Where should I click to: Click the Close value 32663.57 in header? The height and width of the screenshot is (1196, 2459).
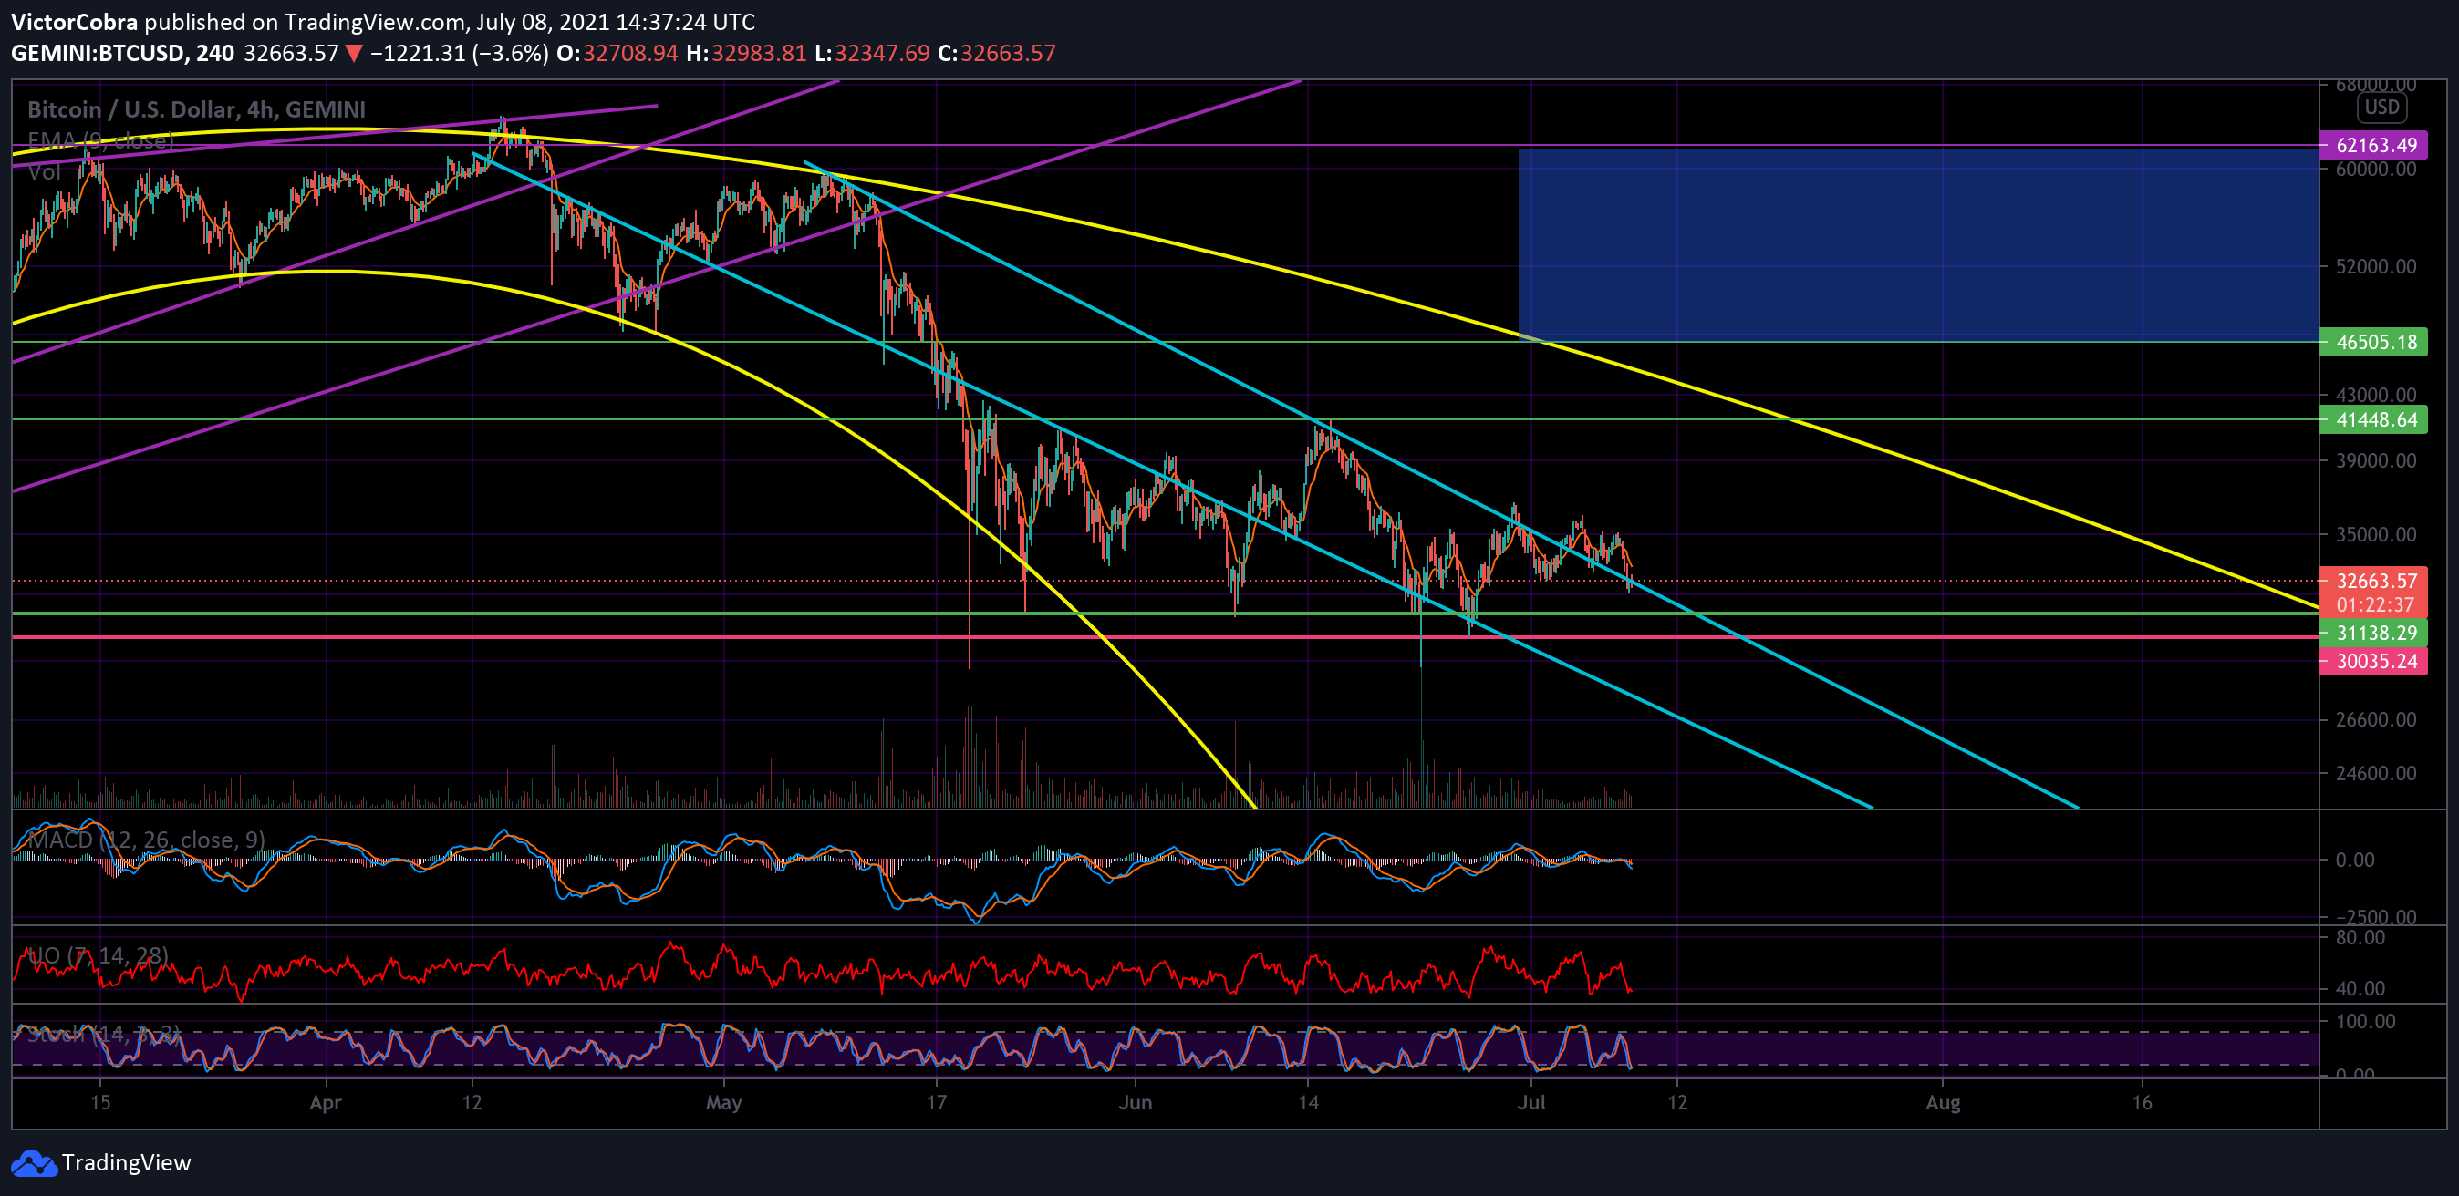[x=1008, y=54]
